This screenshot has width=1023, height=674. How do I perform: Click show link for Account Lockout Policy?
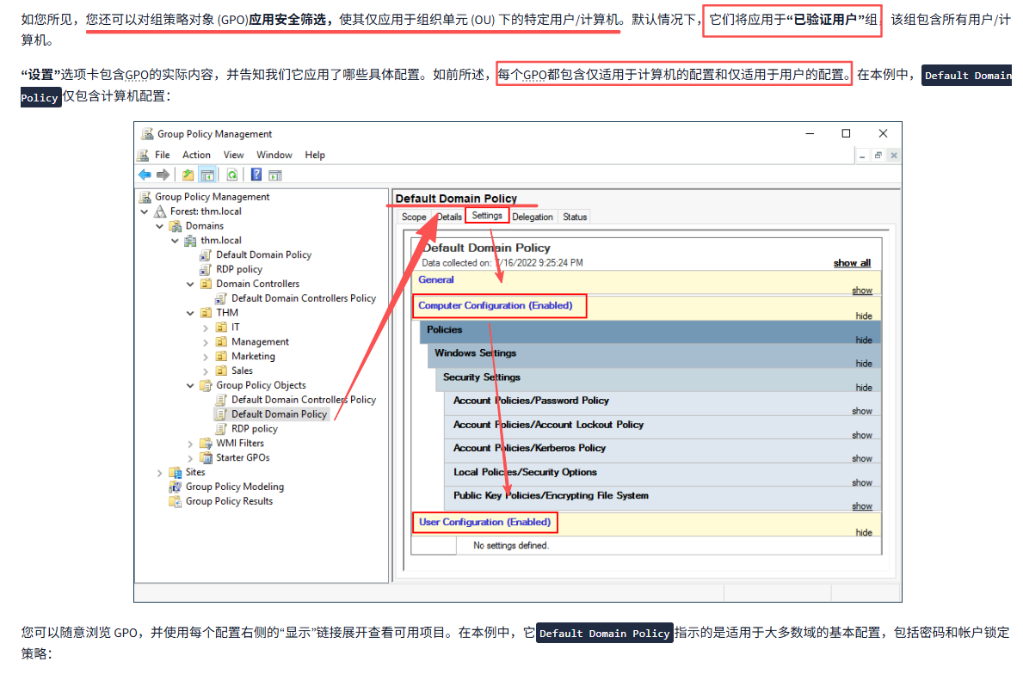[862, 435]
